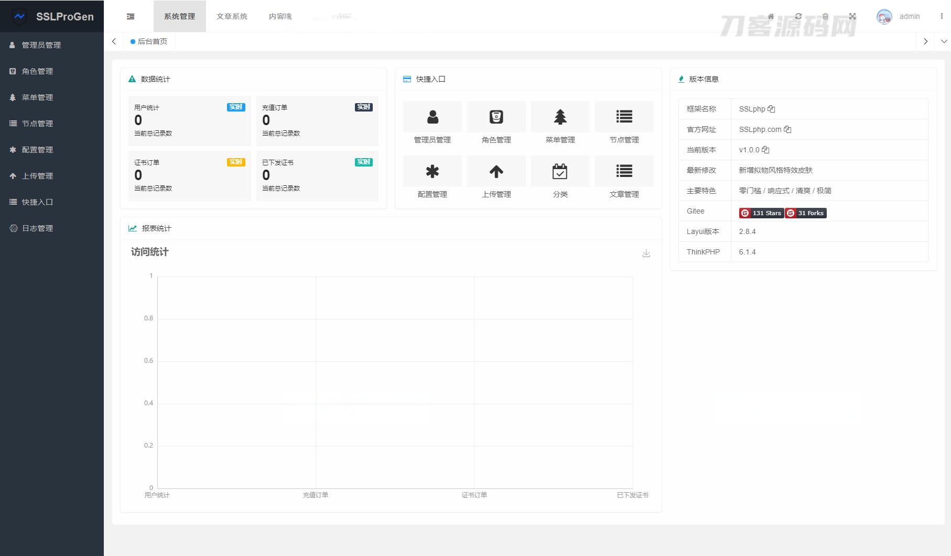Click the 文章管理 shortcut list icon
Viewport: 951px width, 556px height.
point(624,171)
